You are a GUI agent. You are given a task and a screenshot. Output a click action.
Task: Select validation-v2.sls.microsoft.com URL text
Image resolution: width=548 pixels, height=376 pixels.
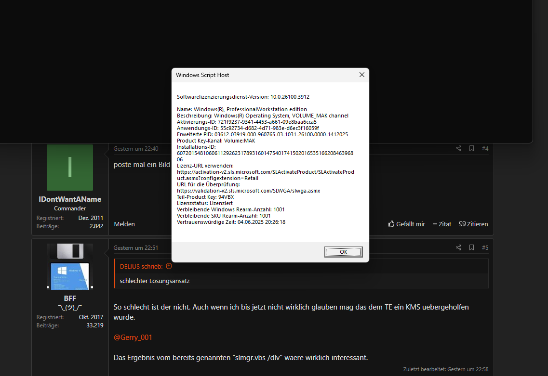[248, 191]
